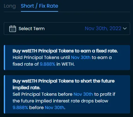This screenshot has width=133, height=117.
Task: Select the short the future implied rate heading
Action: pos(63,84)
